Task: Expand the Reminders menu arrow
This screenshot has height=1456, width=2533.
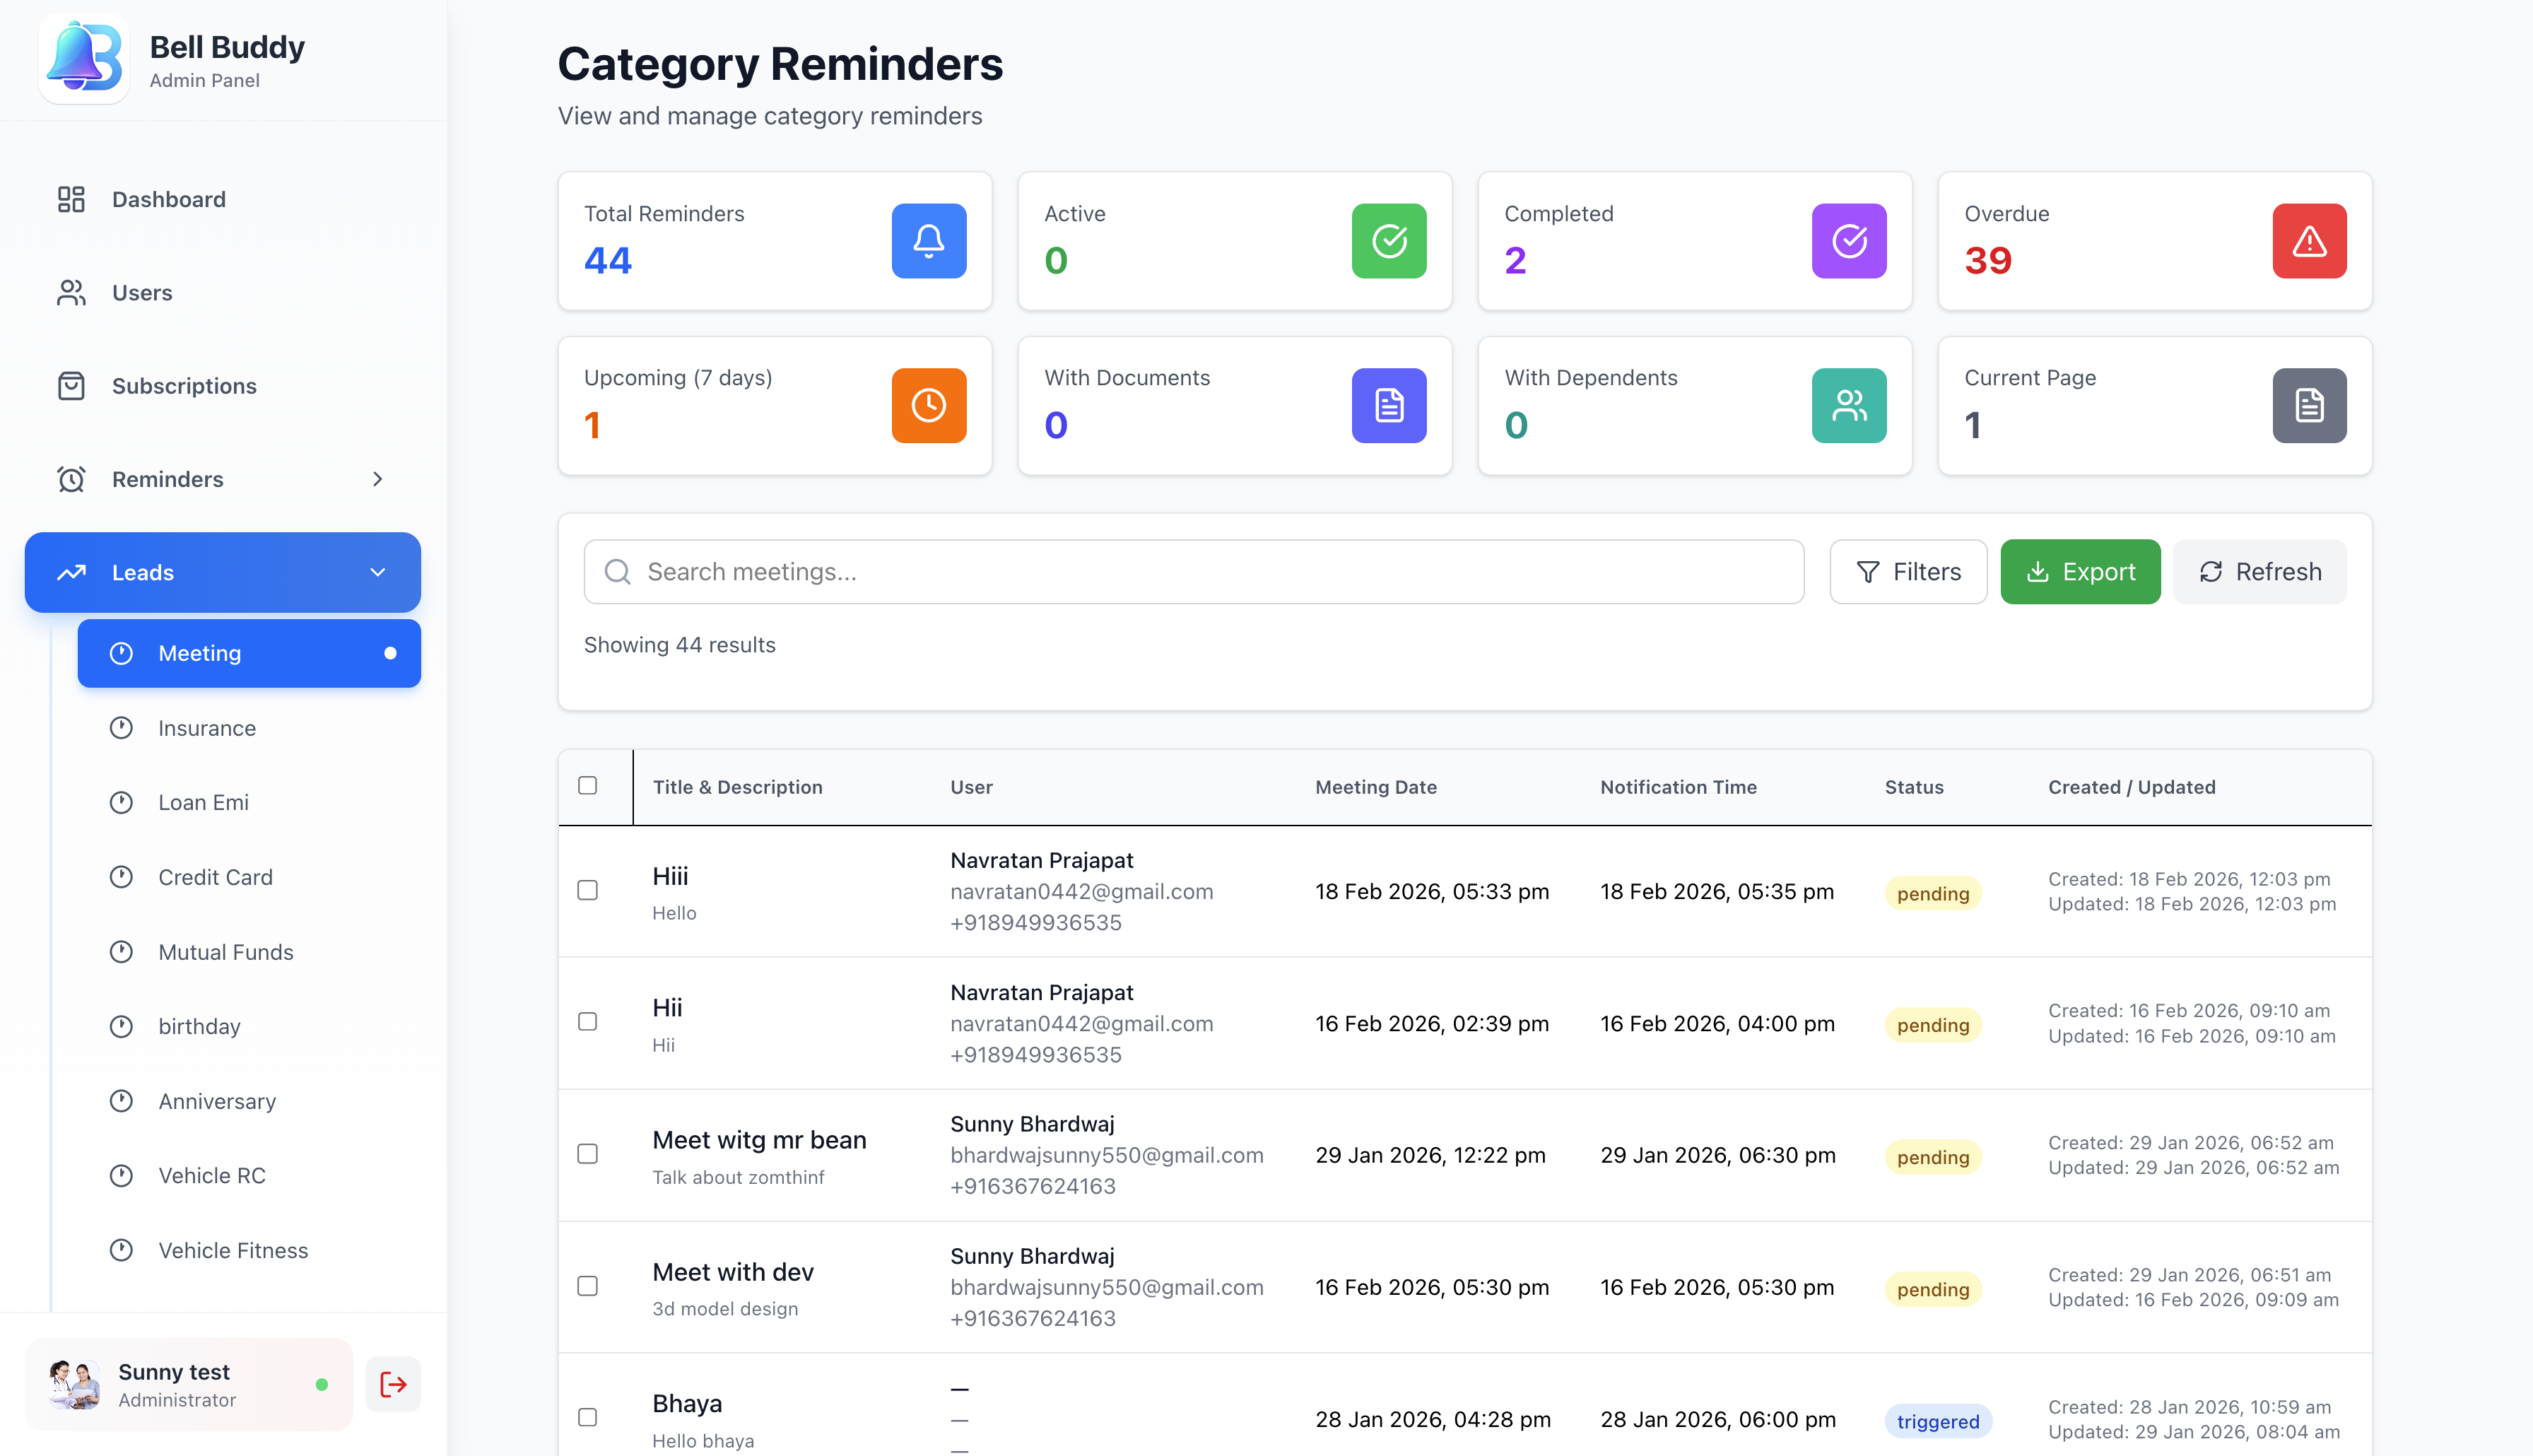Action: [377, 479]
